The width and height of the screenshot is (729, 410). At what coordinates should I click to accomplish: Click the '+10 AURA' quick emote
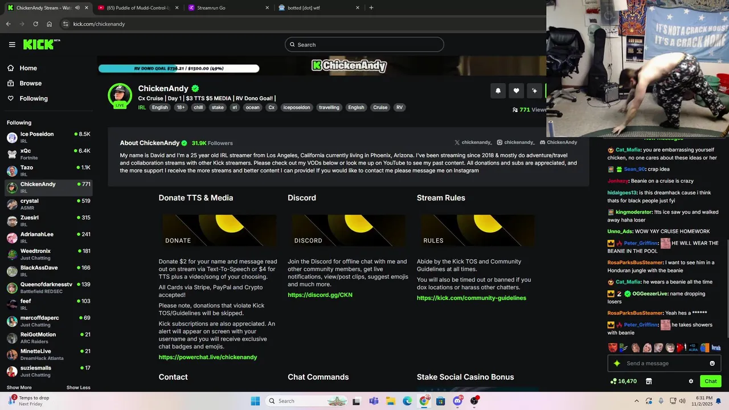tap(693, 347)
